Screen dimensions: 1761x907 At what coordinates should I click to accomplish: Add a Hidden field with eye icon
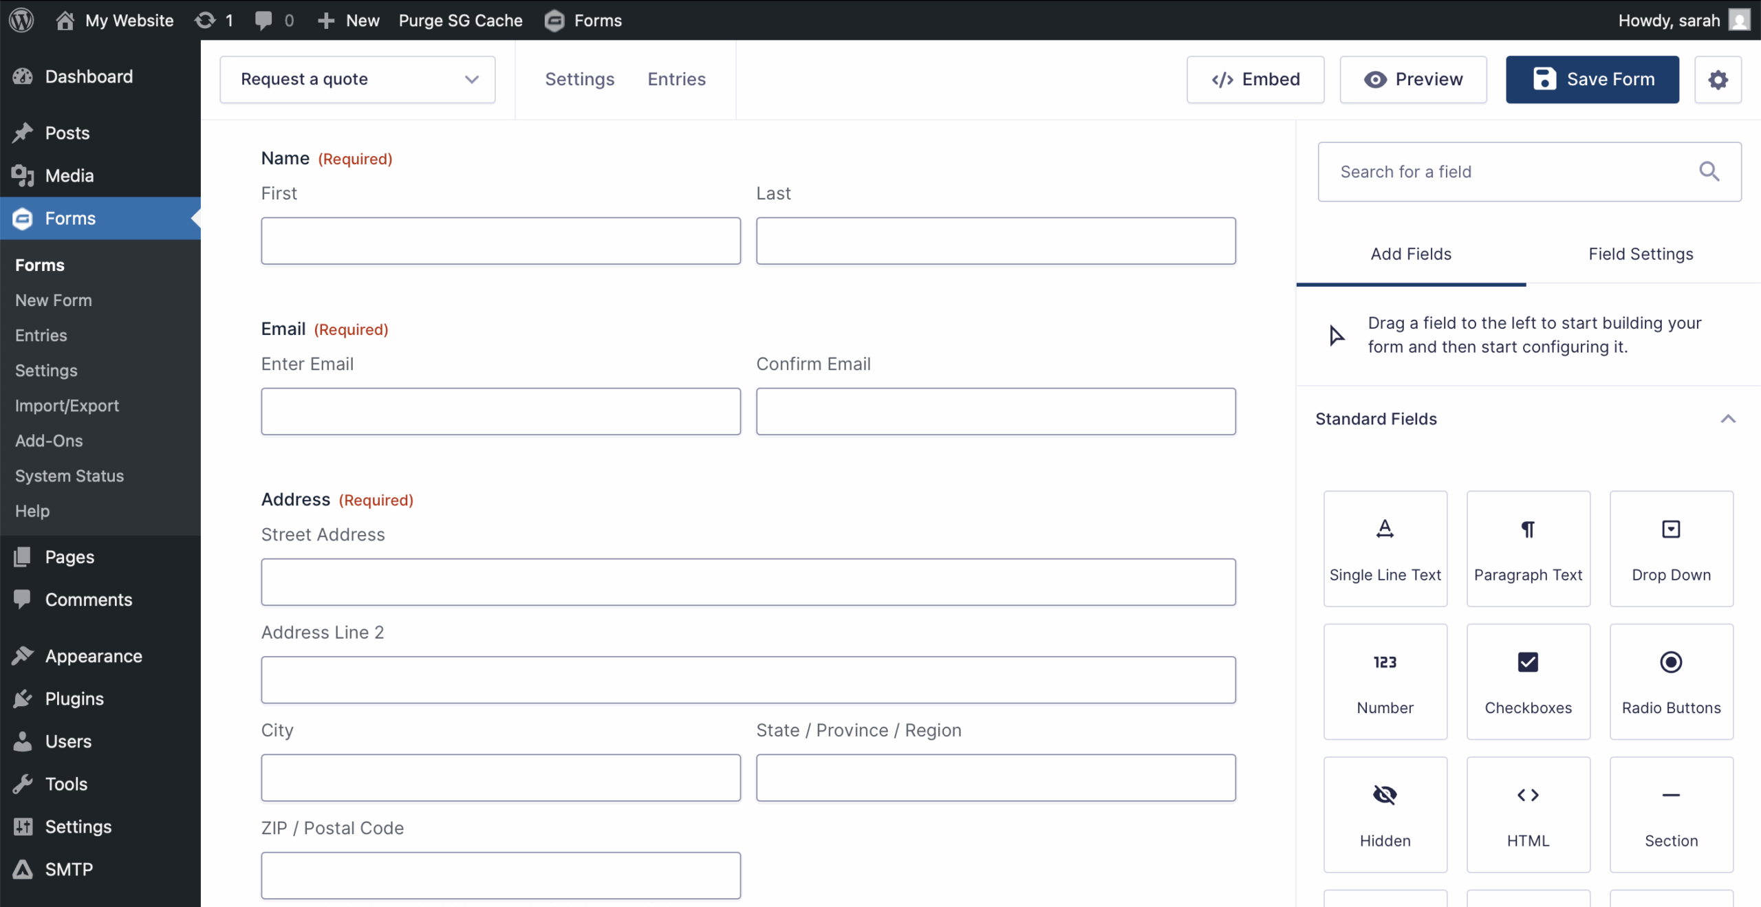click(1385, 814)
